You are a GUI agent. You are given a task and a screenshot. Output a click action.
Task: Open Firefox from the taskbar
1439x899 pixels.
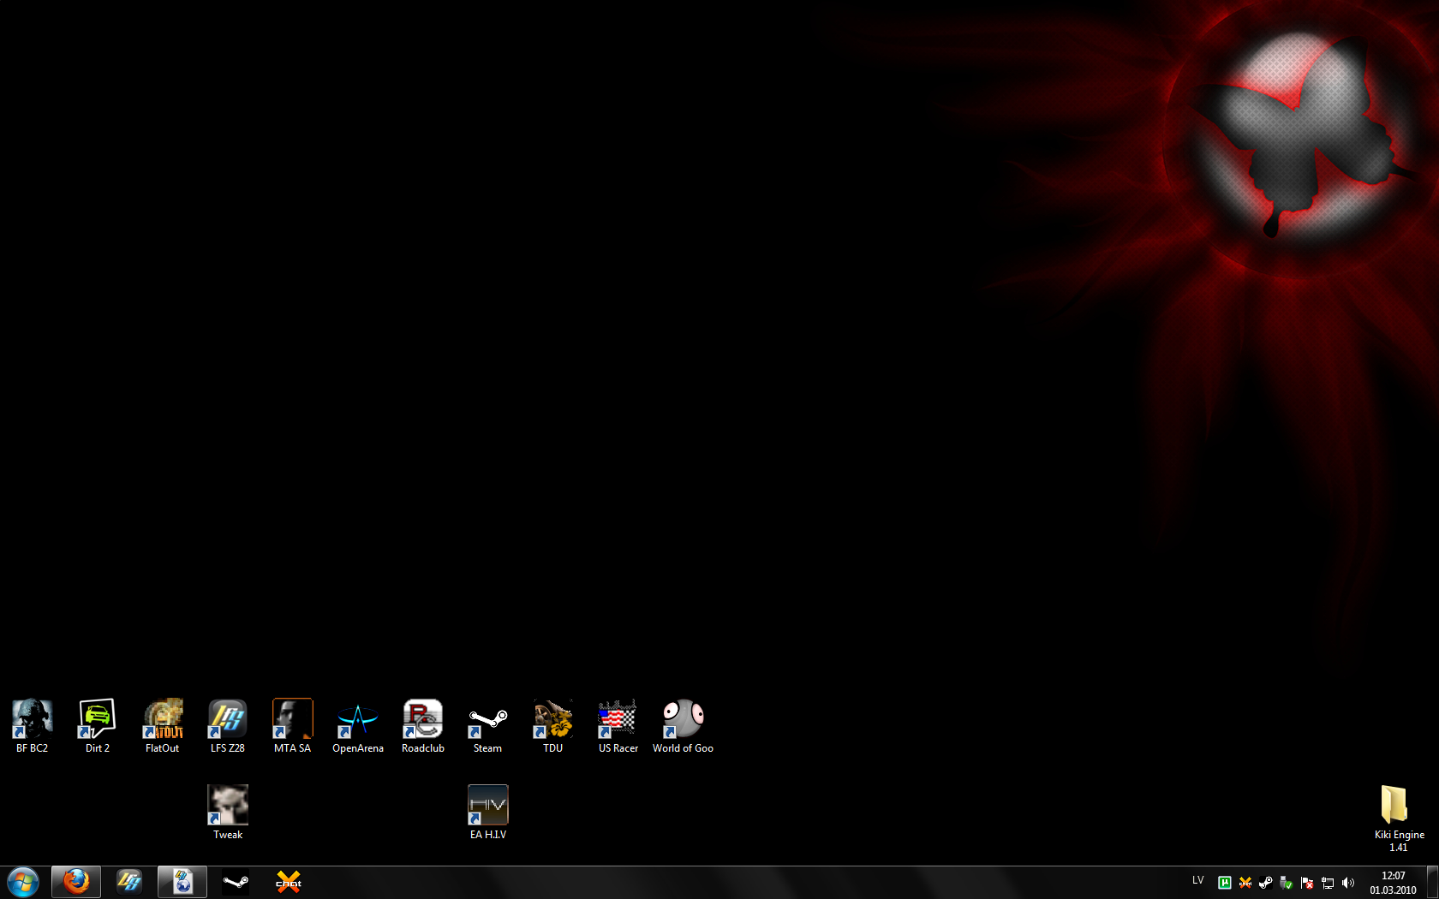click(x=76, y=882)
